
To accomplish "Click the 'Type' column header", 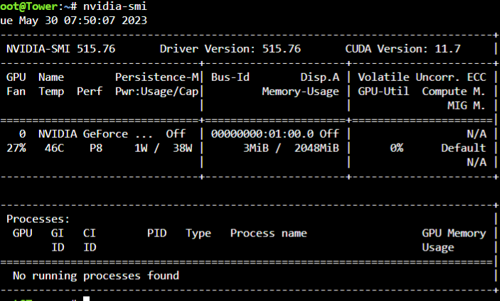I will [198, 234].
